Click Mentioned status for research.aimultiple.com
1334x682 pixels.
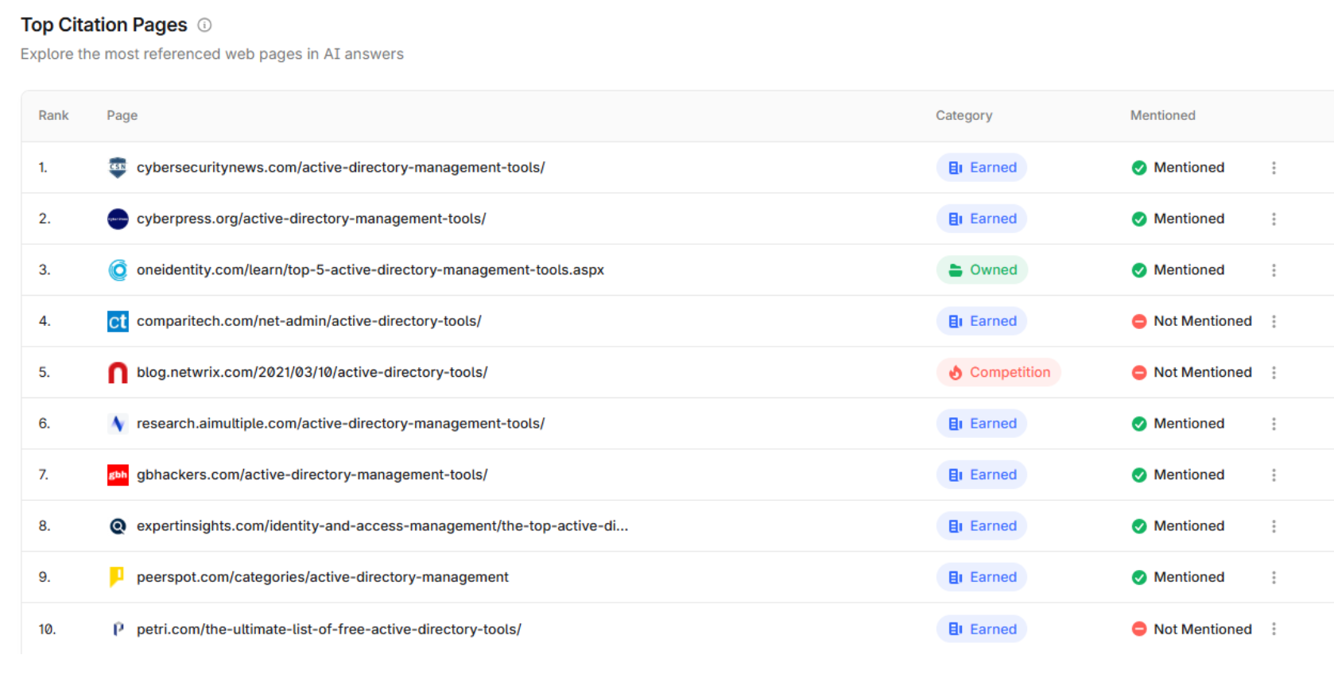[x=1178, y=424]
